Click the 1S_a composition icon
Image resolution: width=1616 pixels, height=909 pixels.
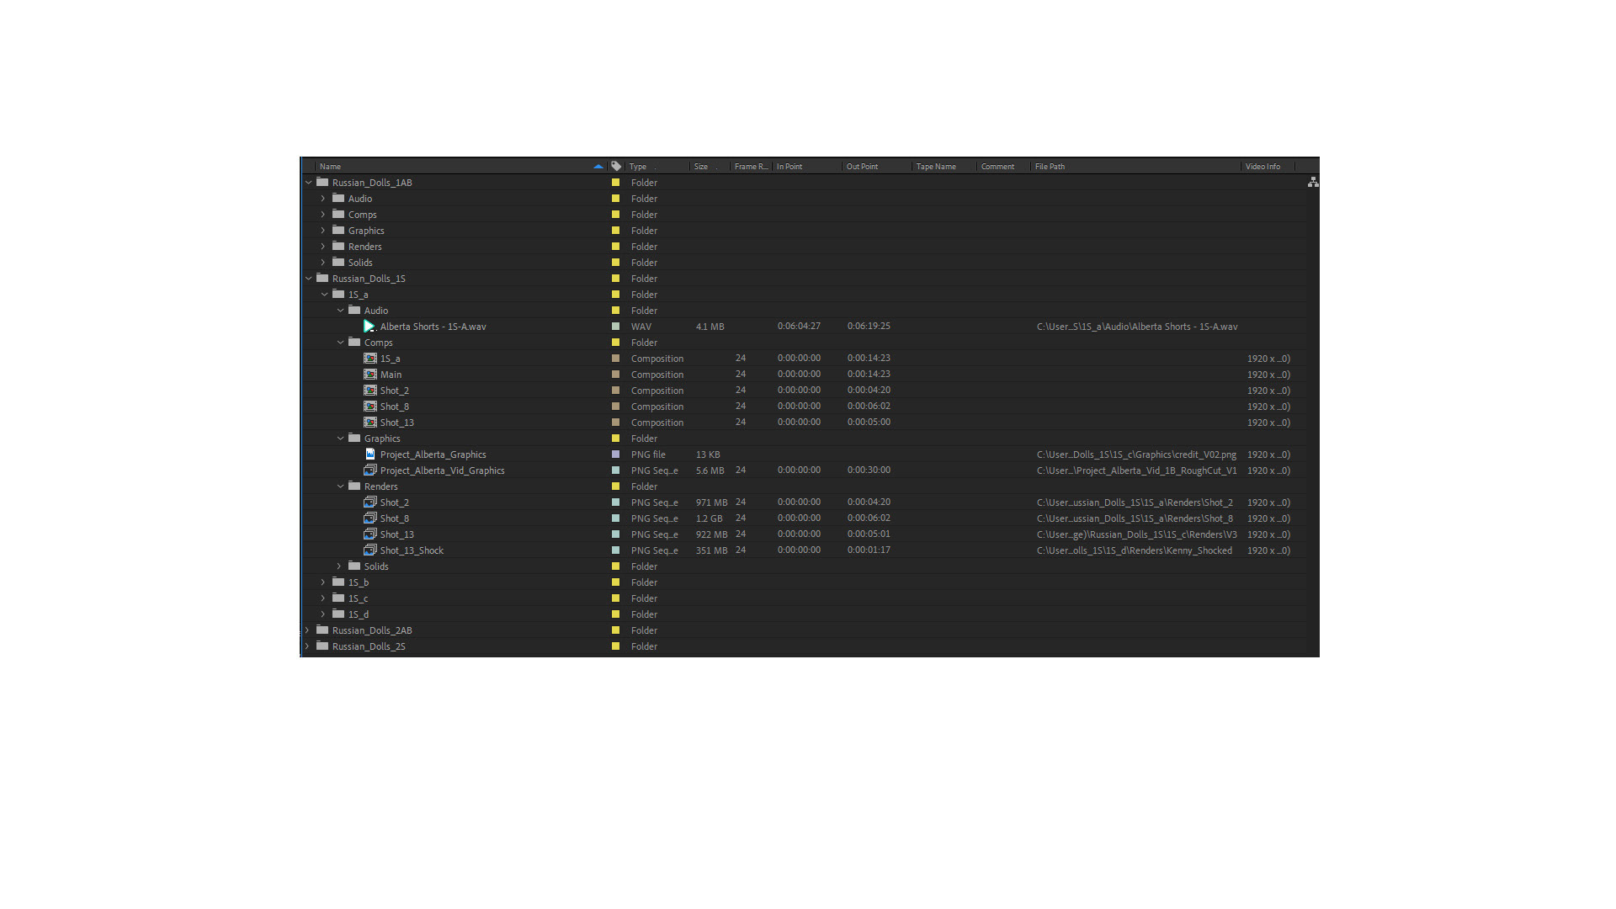370,359
